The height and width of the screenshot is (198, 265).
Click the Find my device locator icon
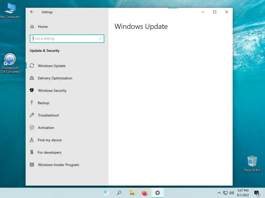(x=32, y=140)
